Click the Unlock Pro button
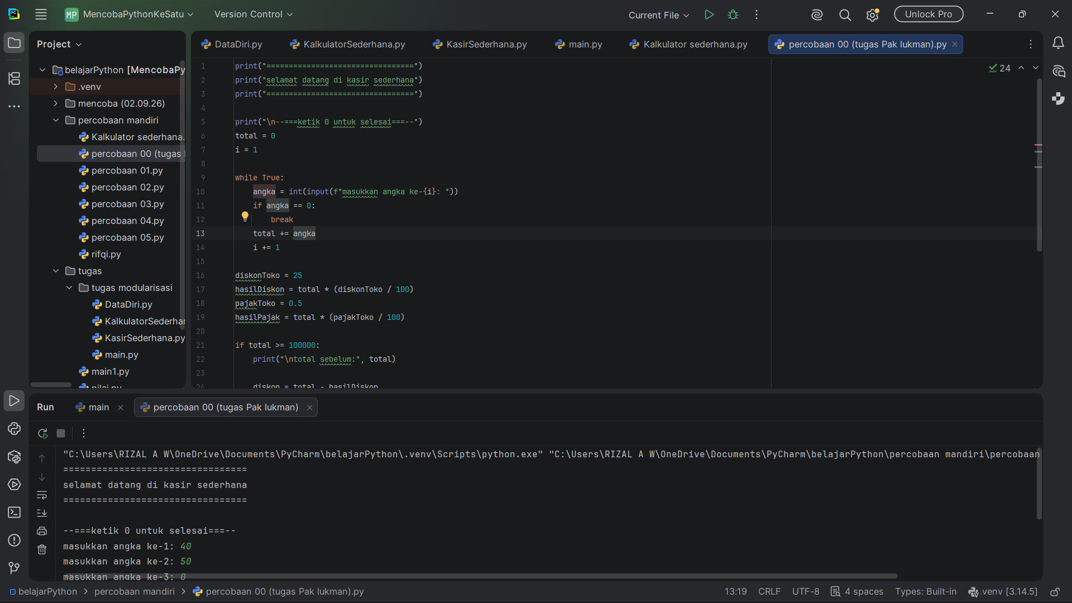 point(929,15)
